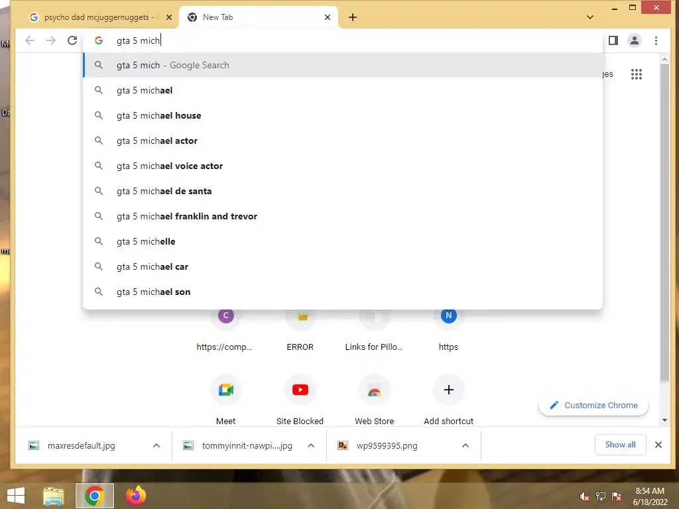Expand options chevron for wp9599395.png
679x509 pixels.
click(x=465, y=445)
